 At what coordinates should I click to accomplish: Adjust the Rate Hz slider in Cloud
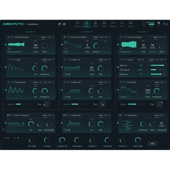pos(158,65)
